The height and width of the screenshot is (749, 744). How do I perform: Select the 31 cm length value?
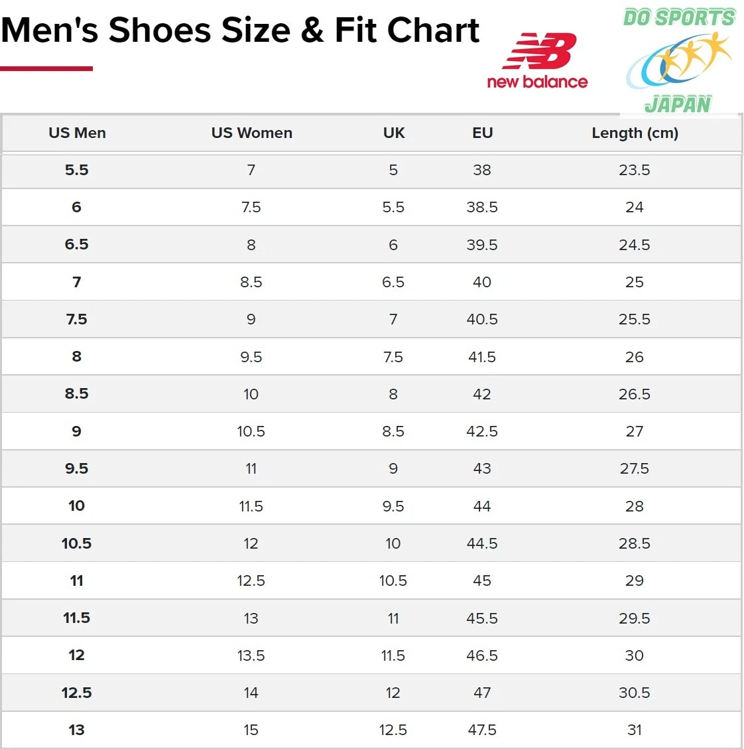(x=635, y=730)
